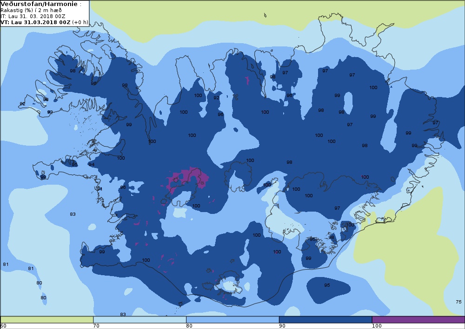Click the 'IT: Lau 31. 03. 2018 00Z' line
This screenshot has height=329, width=465.
coord(33,16)
